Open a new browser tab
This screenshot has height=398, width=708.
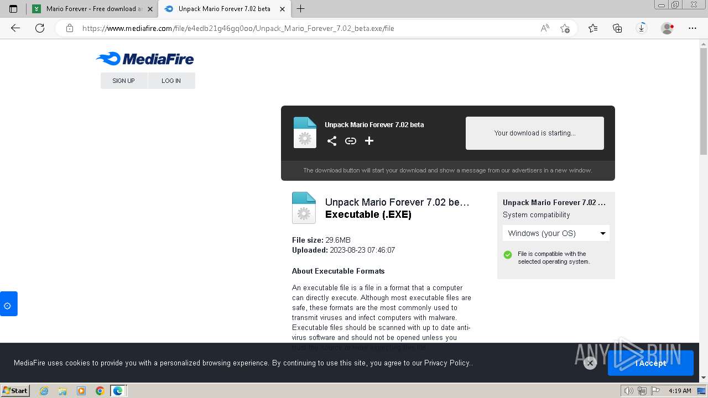pos(301,9)
